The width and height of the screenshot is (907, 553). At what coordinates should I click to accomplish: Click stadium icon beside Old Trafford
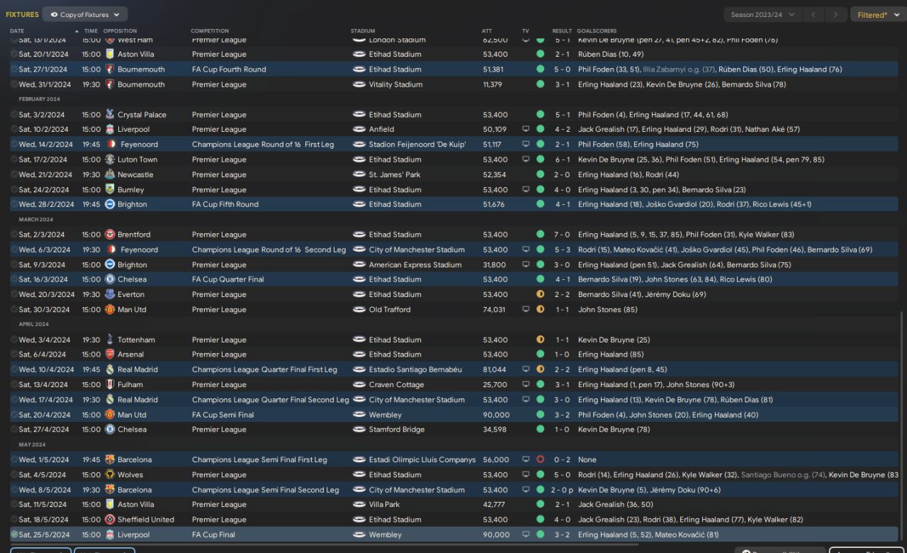(x=359, y=310)
